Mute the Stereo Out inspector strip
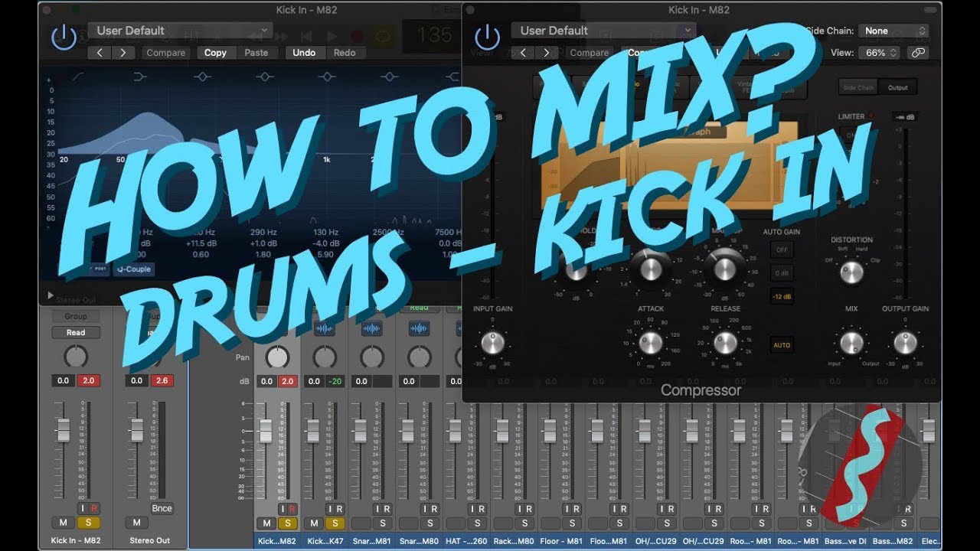Screen dimensions: 980x551 pyautogui.click(x=136, y=523)
